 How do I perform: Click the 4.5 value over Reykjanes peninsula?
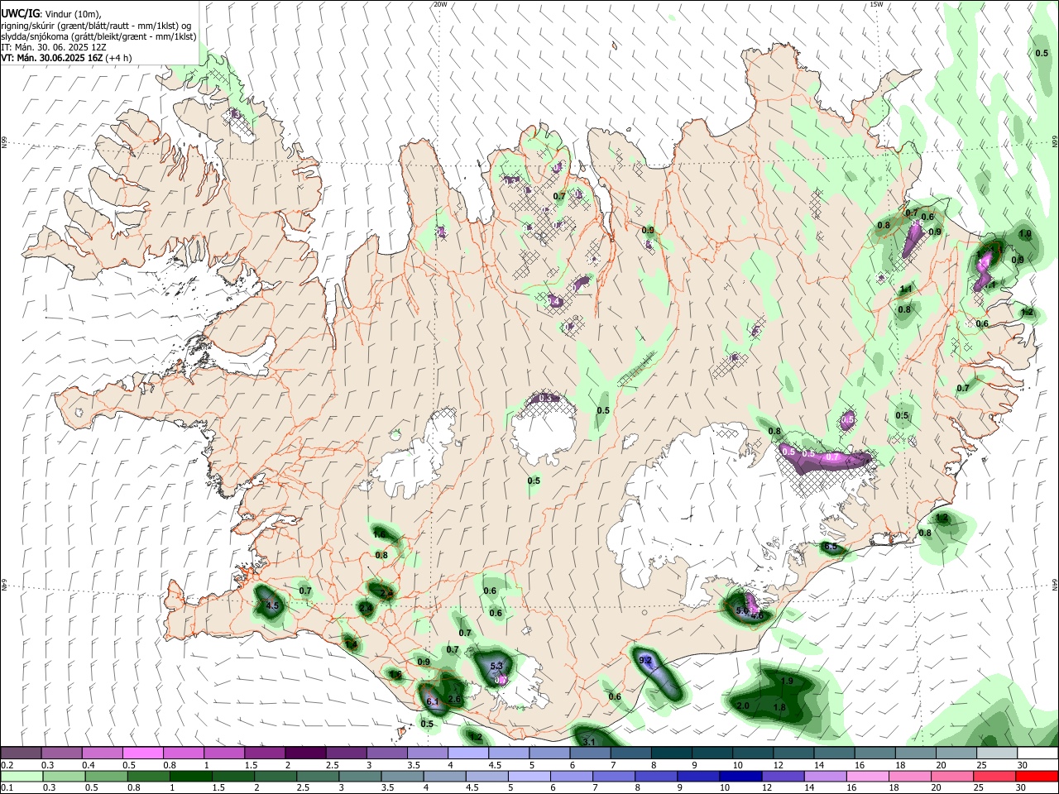click(272, 606)
